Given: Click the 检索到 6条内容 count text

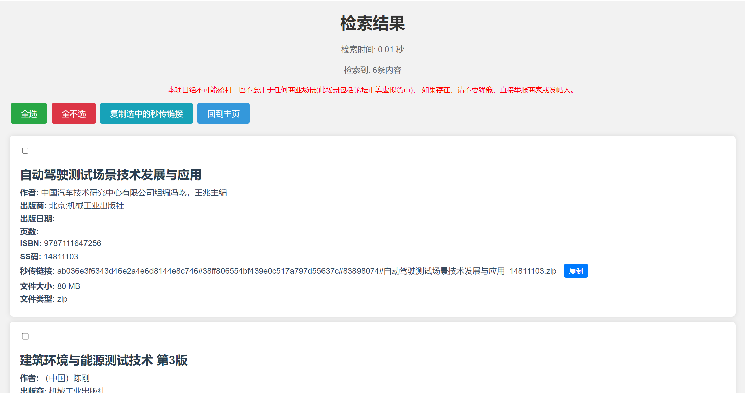Looking at the screenshot, I should (372, 70).
